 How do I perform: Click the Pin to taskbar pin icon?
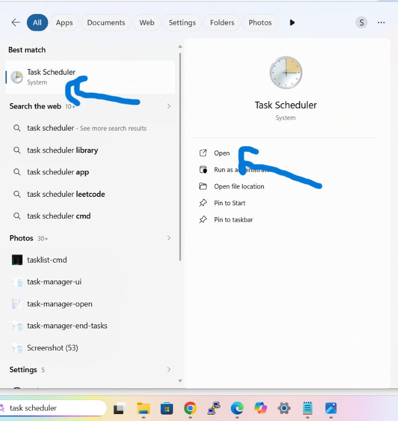coord(203,220)
